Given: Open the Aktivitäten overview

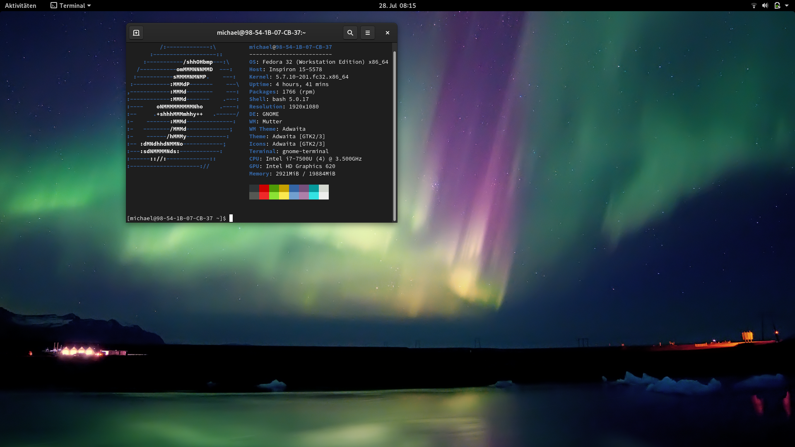Looking at the screenshot, I should (x=21, y=6).
